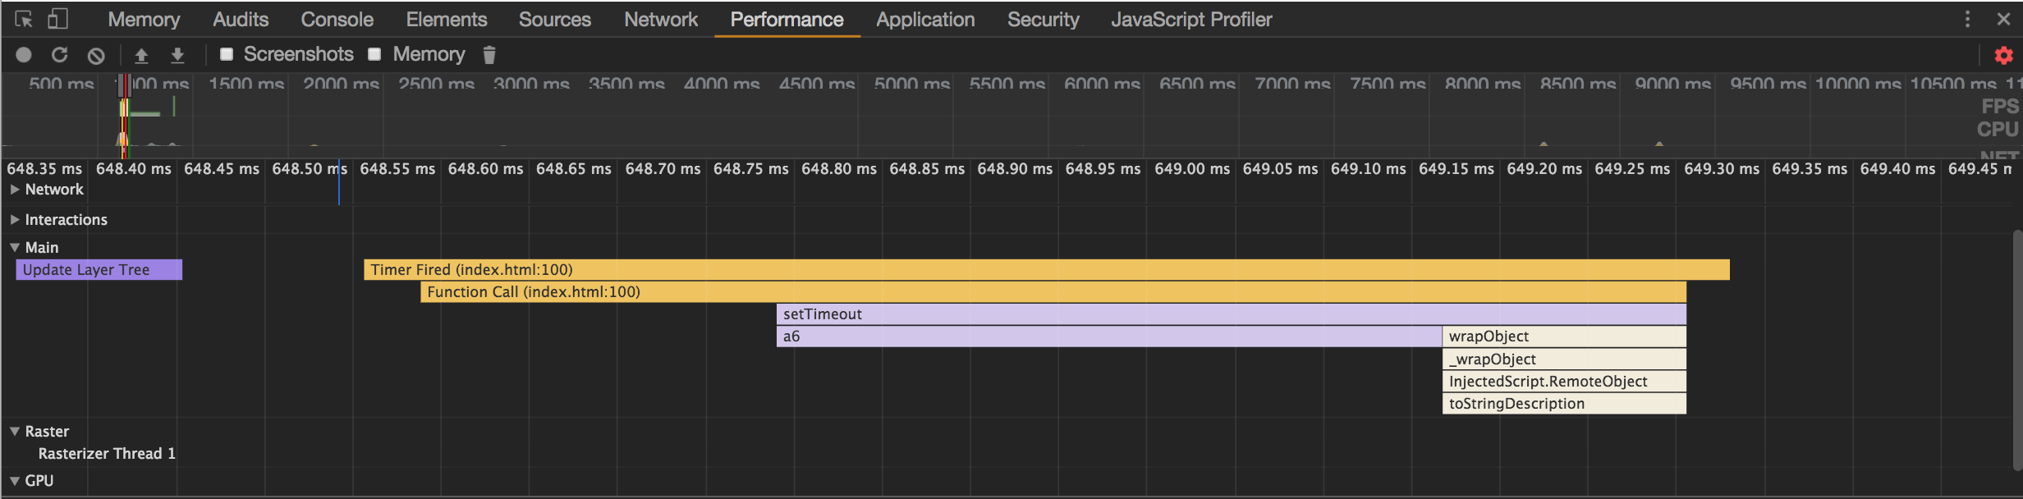Image resolution: width=2023 pixels, height=499 pixels.
Task: Enable the Memory checkbox in toolbar
Action: click(374, 54)
